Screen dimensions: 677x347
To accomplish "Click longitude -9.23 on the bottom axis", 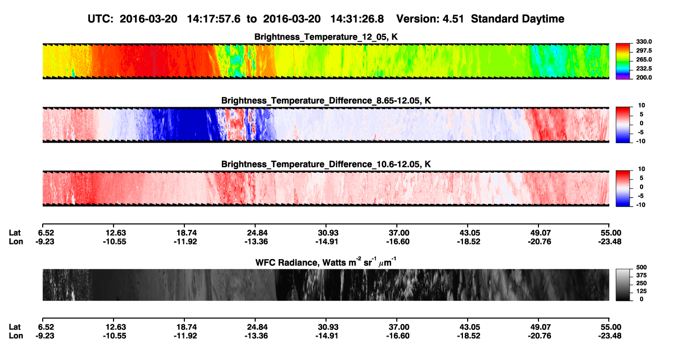I will point(44,336).
